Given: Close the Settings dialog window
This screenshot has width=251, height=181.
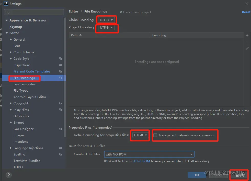Looking at the screenshot, I should pyautogui.click(x=247, y=4).
